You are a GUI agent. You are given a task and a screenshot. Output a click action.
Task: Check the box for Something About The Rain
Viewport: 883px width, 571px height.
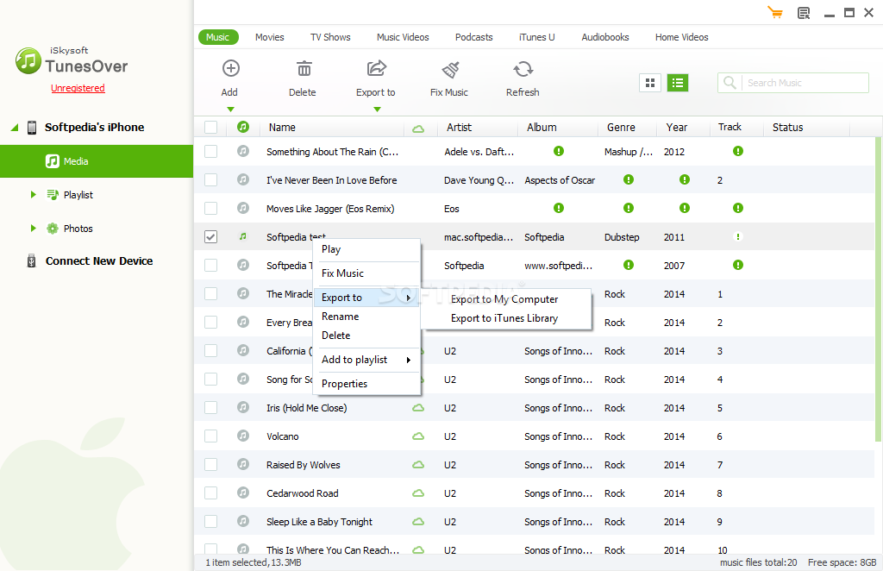click(x=210, y=152)
